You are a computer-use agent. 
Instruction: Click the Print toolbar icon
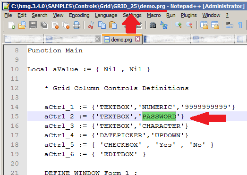(x=77, y=25)
